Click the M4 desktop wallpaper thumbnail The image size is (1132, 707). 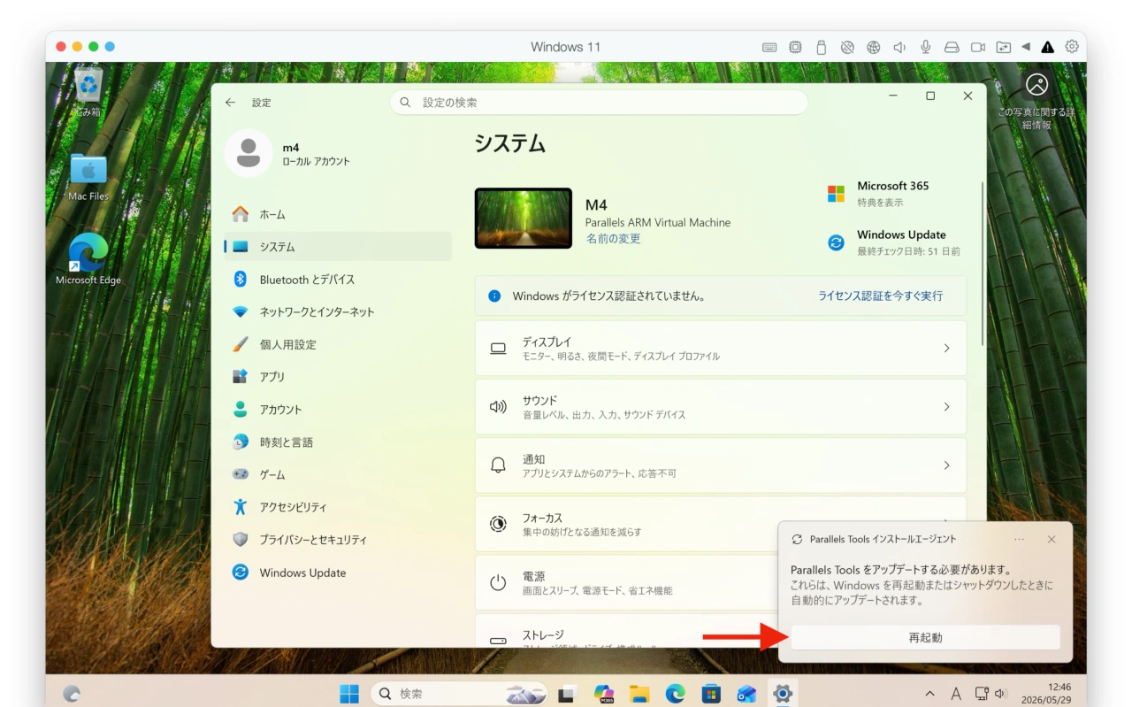tap(524, 218)
